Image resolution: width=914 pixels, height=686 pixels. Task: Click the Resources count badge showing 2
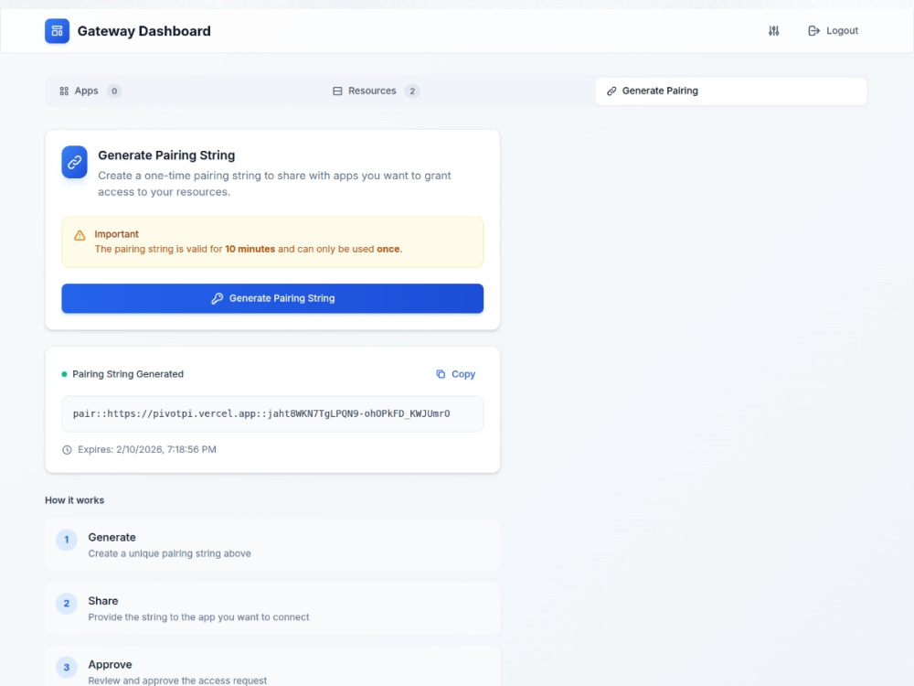tap(412, 91)
